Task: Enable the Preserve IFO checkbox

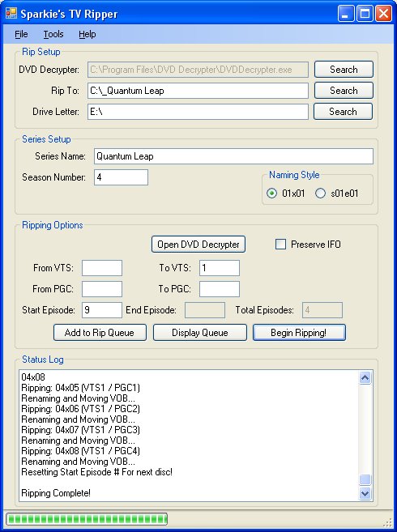Action: click(x=280, y=245)
